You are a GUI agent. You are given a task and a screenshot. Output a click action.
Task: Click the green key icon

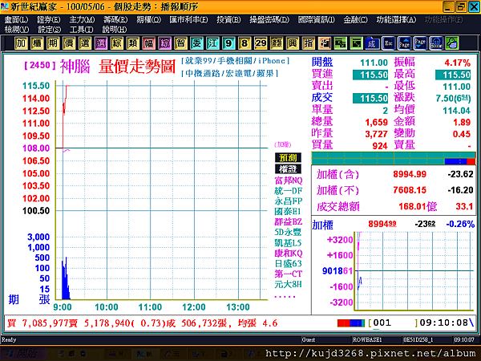452,43
